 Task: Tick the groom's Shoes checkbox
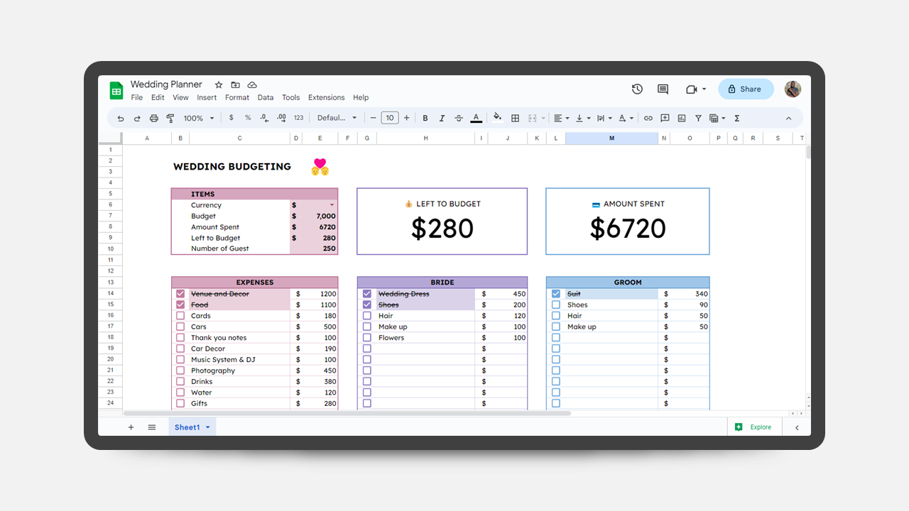556,305
